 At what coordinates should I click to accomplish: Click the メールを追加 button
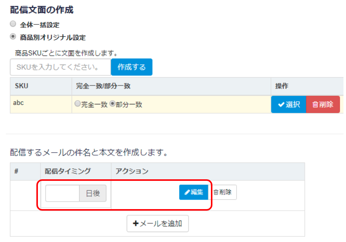[158, 224]
